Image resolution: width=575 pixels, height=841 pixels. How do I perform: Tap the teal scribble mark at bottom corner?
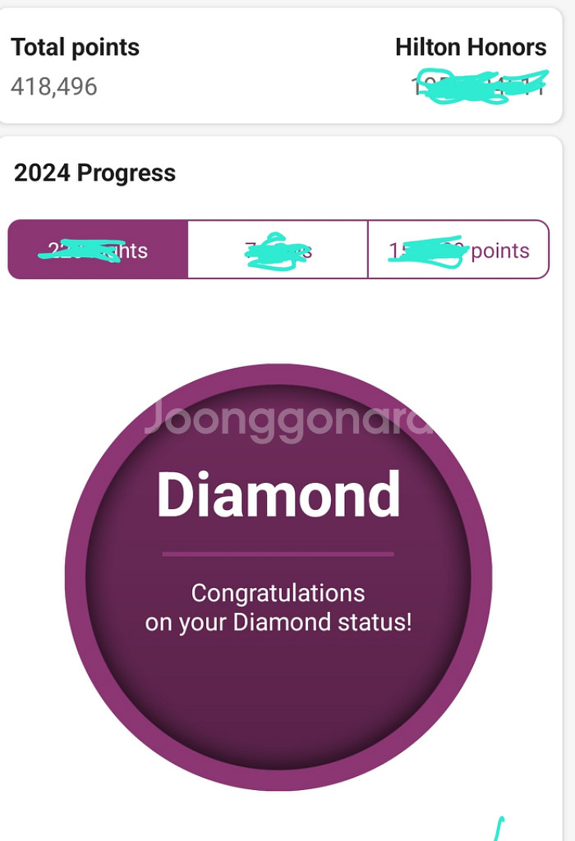tap(499, 829)
